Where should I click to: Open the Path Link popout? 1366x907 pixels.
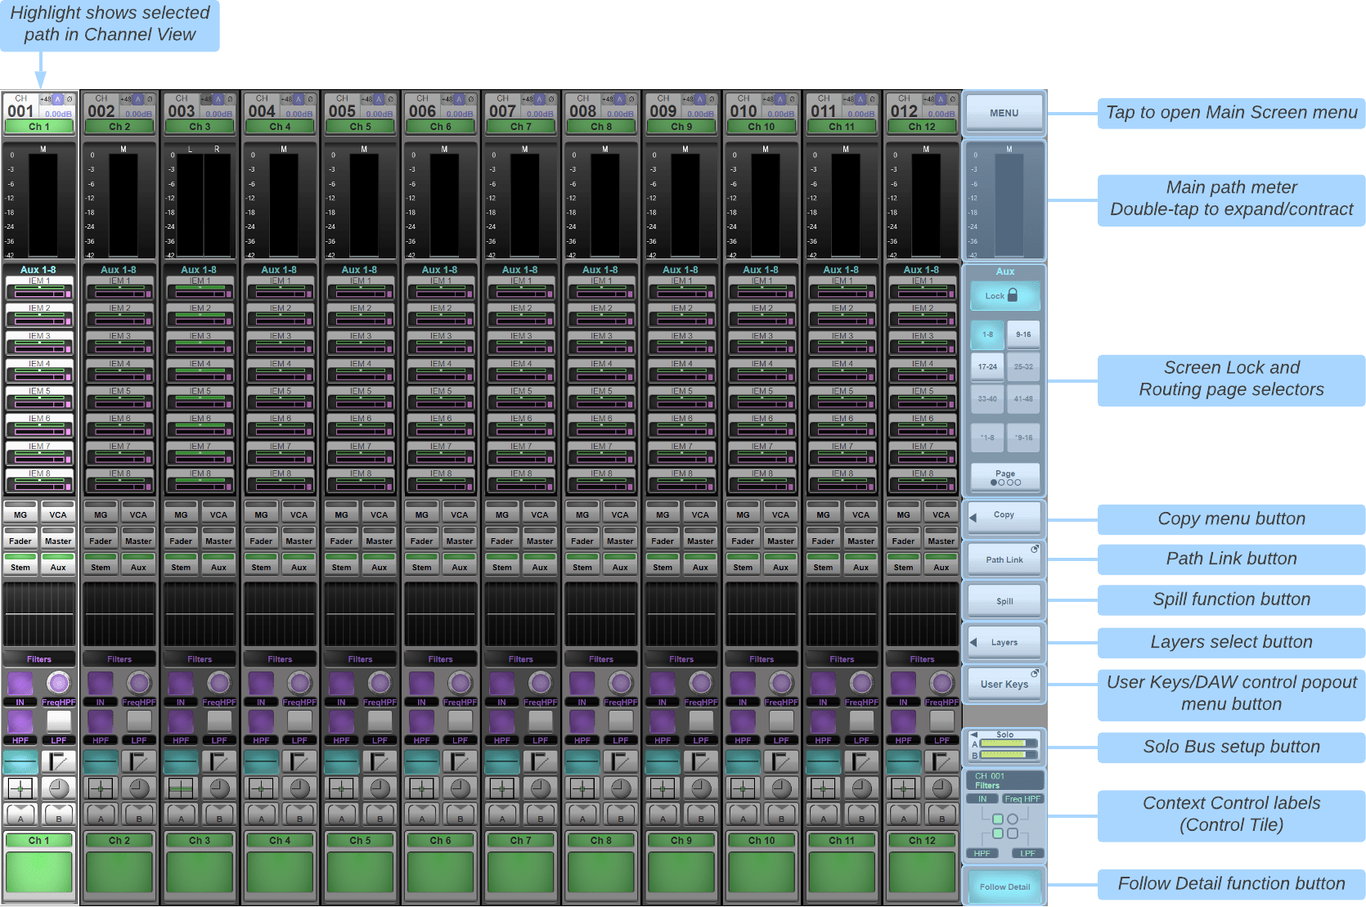coord(1004,559)
